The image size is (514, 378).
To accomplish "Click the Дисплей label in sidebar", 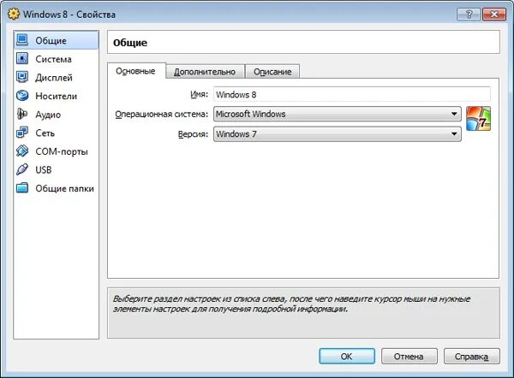I will tap(54, 78).
